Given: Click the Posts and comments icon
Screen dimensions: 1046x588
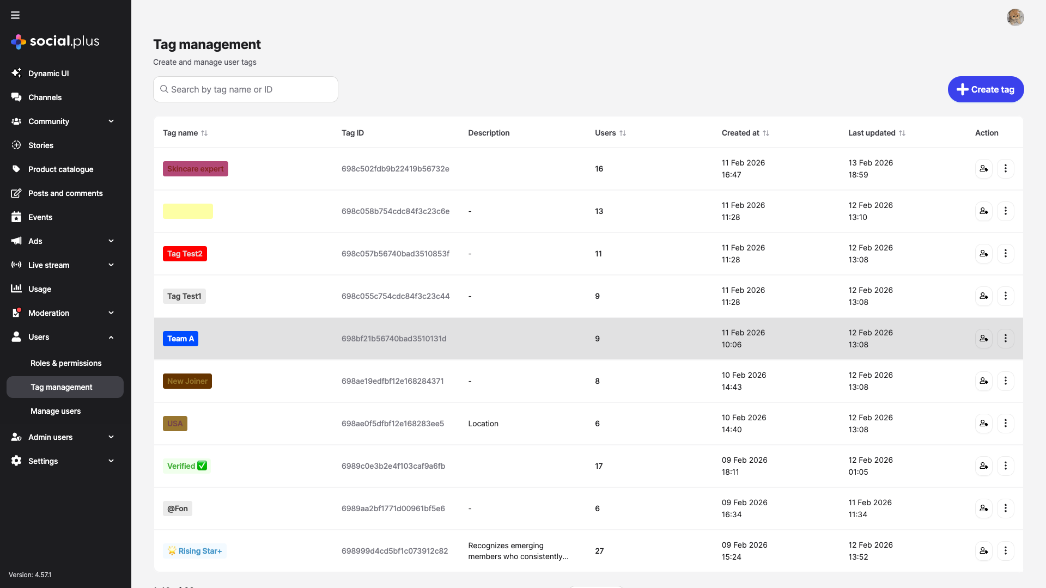Looking at the screenshot, I should tap(17, 193).
